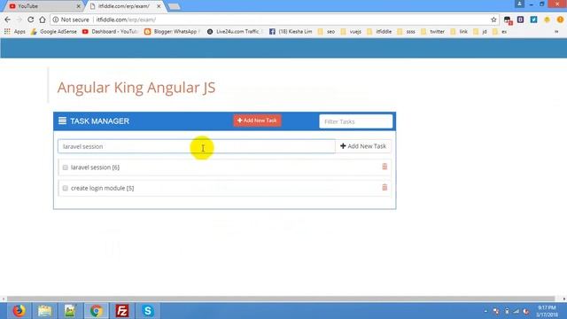The height and width of the screenshot is (319, 567).
Task: Click the create login module [5] task text
Action: click(103, 188)
